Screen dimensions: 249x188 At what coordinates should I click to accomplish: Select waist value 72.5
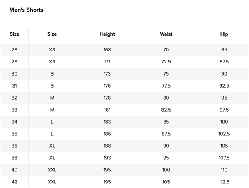coord(166,62)
